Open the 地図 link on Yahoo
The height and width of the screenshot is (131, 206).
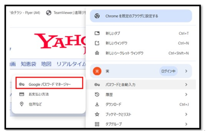click(46, 64)
